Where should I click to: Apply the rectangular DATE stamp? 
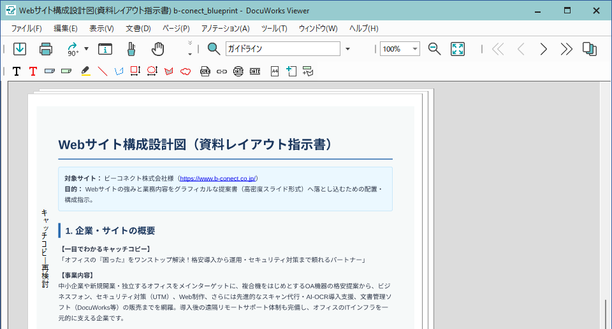pos(255,71)
